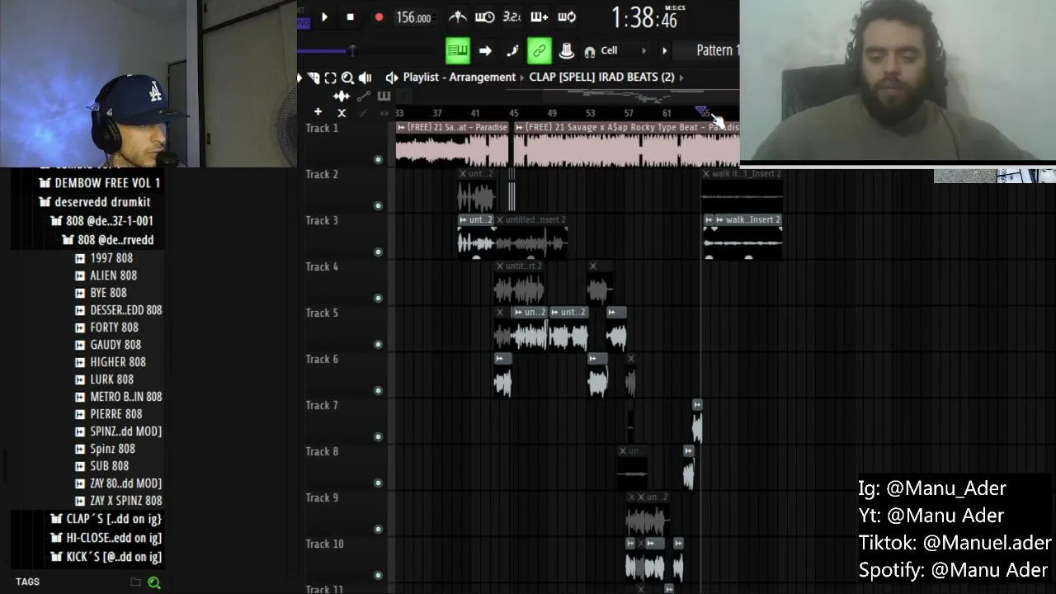Click the X icon above track list
The width and height of the screenshot is (1056, 594).
click(x=342, y=113)
